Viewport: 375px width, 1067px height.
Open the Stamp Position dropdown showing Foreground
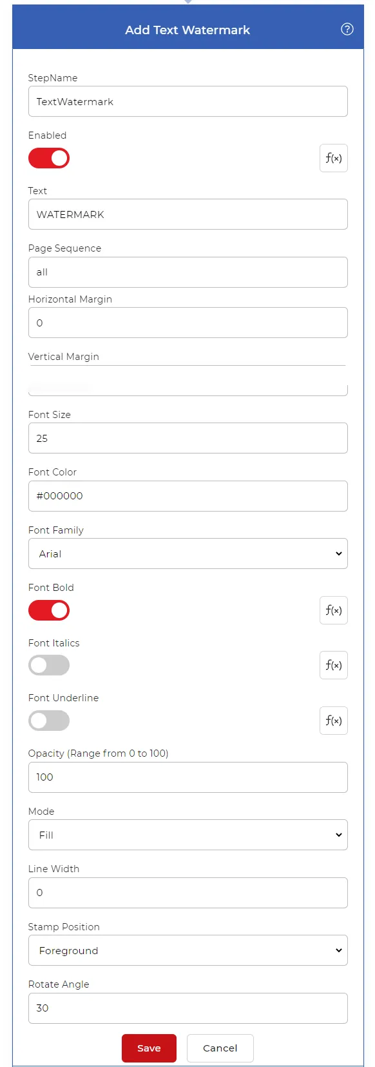tap(188, 950)
